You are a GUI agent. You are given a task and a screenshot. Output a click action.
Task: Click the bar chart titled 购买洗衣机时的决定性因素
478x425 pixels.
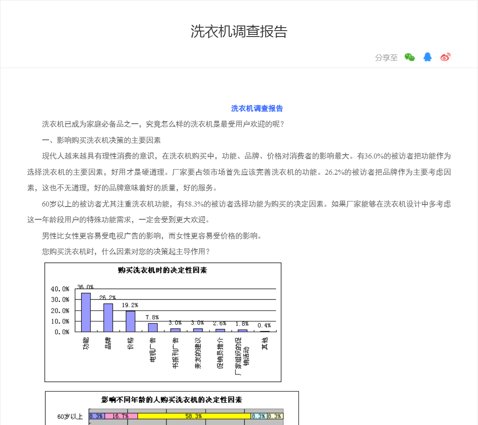(163, 322)
